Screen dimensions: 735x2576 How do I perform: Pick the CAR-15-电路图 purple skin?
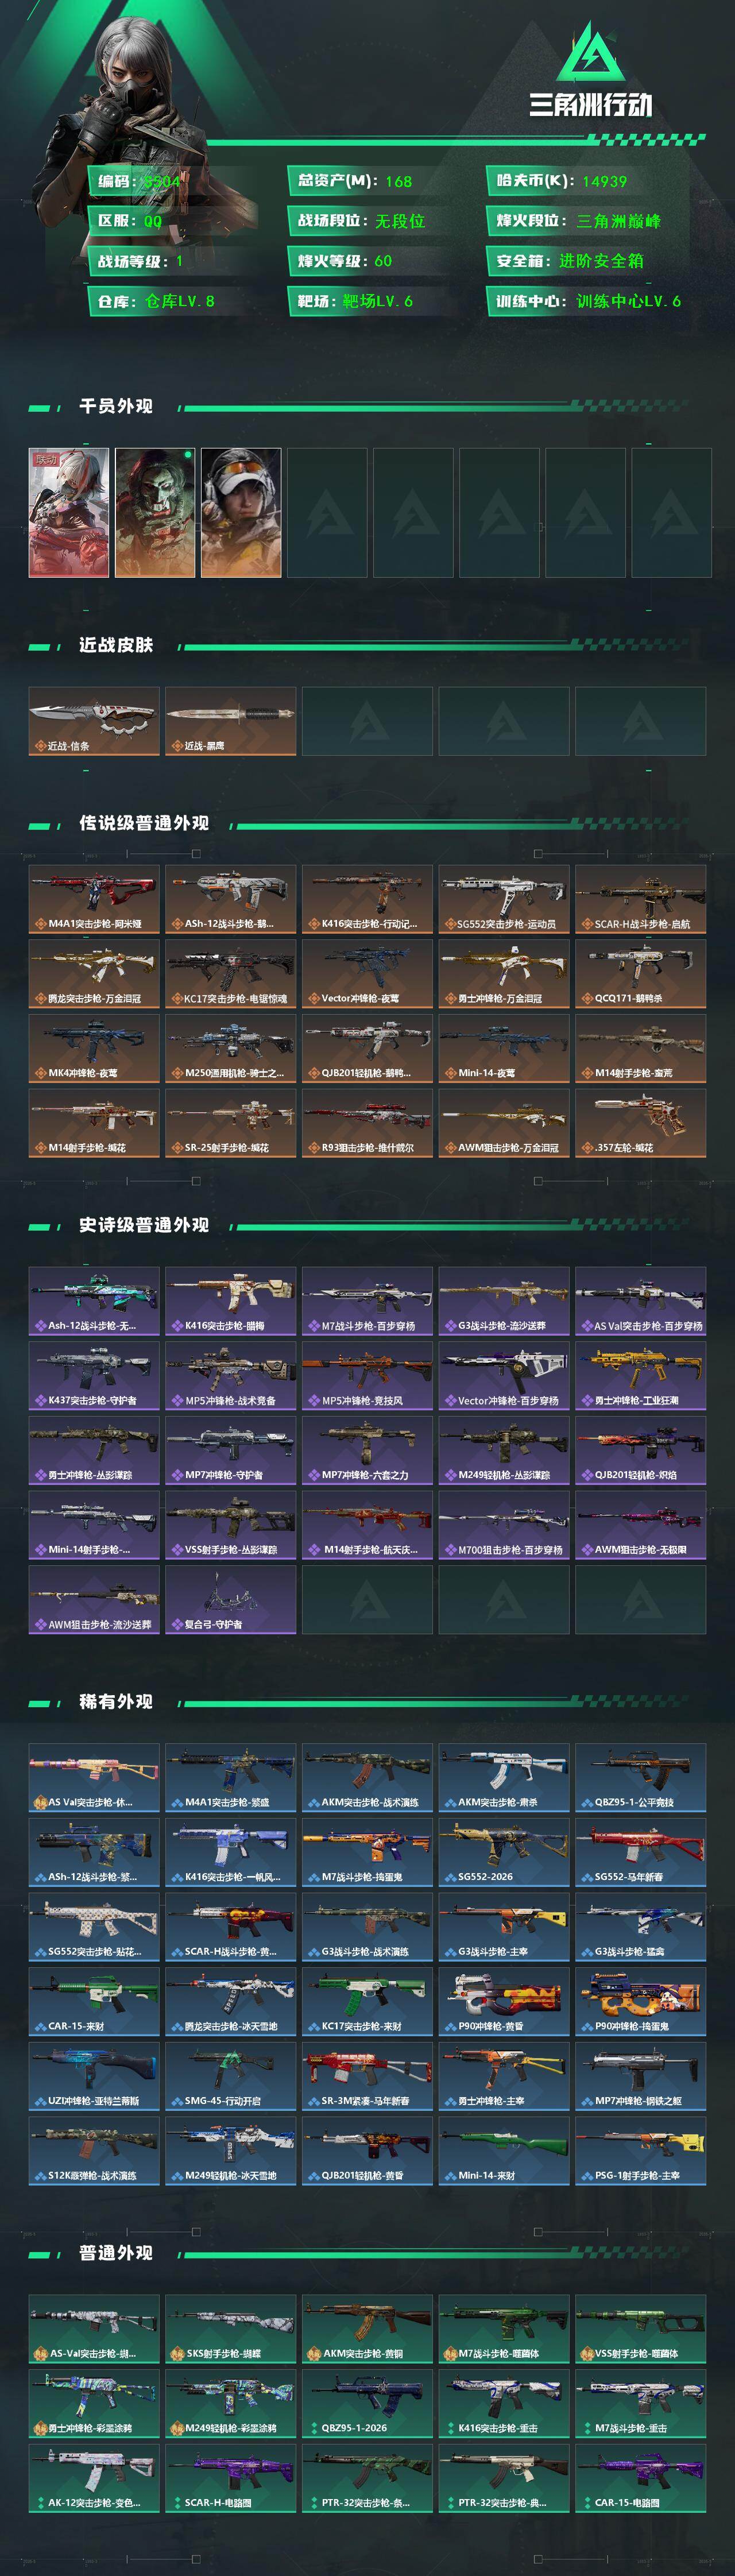(x=641, y=2478)
